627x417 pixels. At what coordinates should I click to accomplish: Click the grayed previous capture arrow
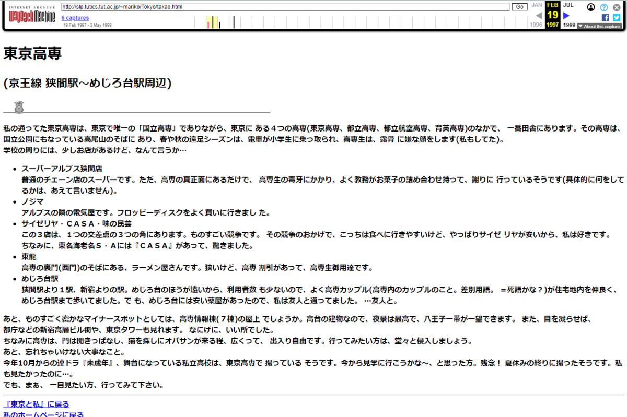click(x=539, y=16)
